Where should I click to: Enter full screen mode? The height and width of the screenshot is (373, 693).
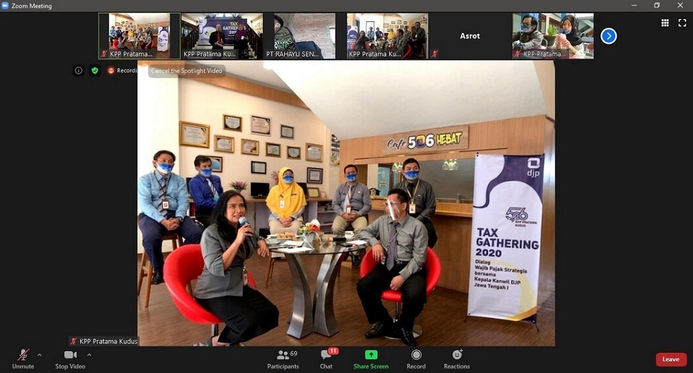682,23
